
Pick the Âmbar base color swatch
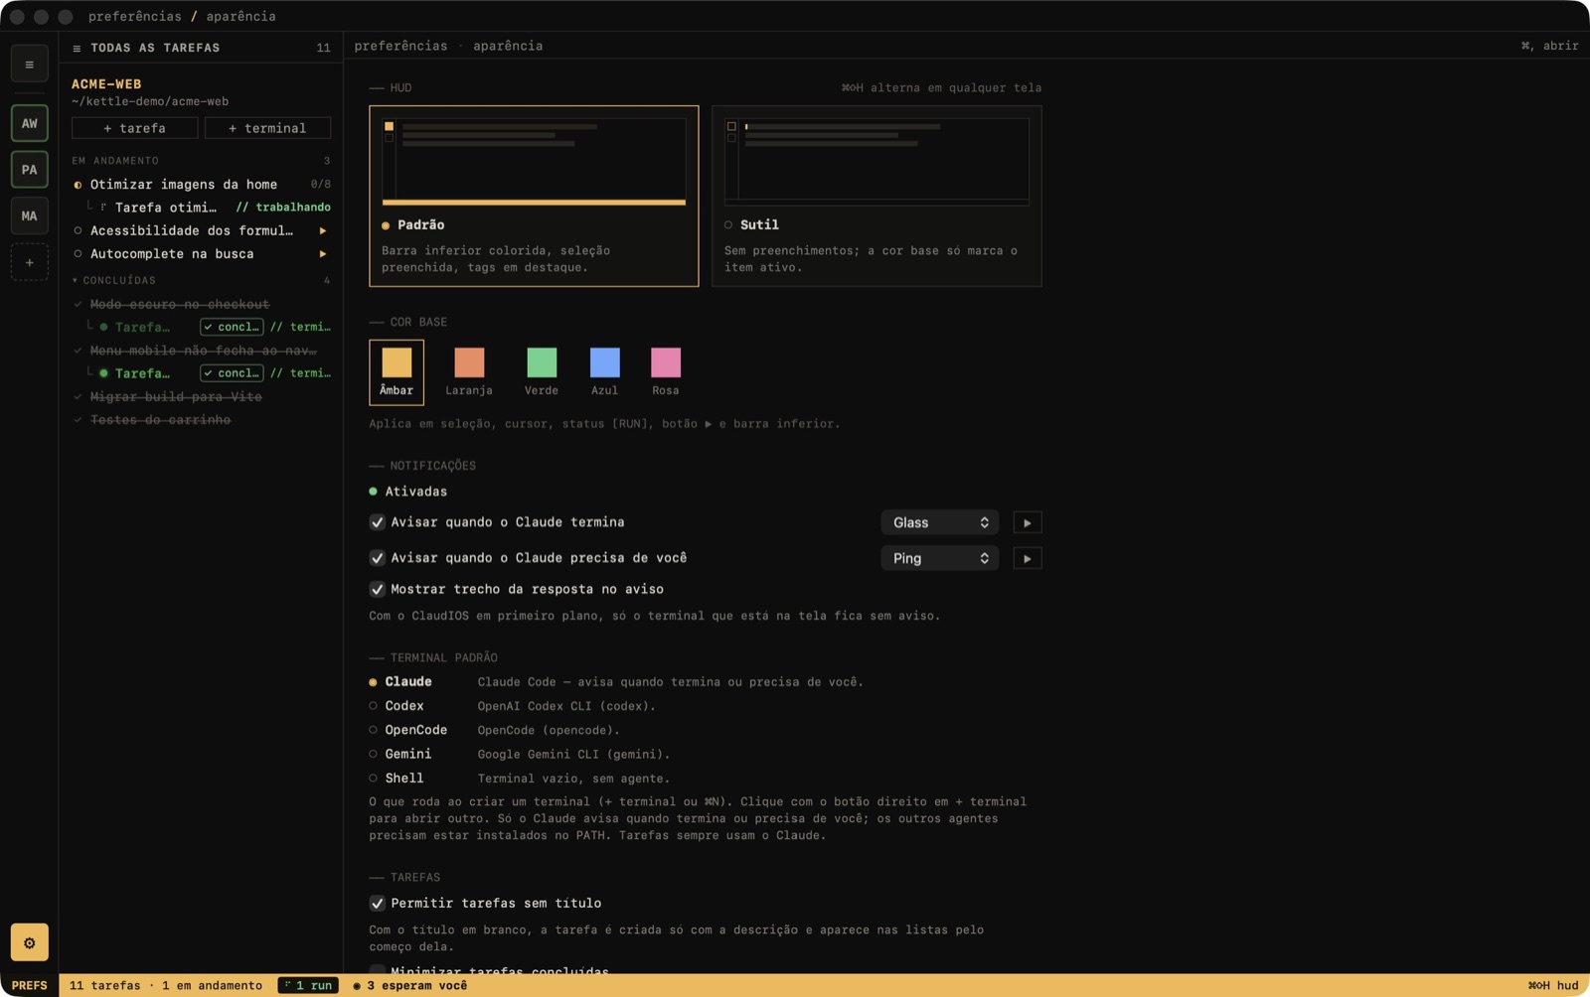397,372
